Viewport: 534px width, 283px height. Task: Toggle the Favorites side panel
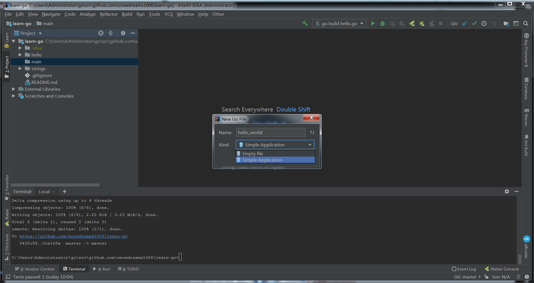(x=7, y=187)
